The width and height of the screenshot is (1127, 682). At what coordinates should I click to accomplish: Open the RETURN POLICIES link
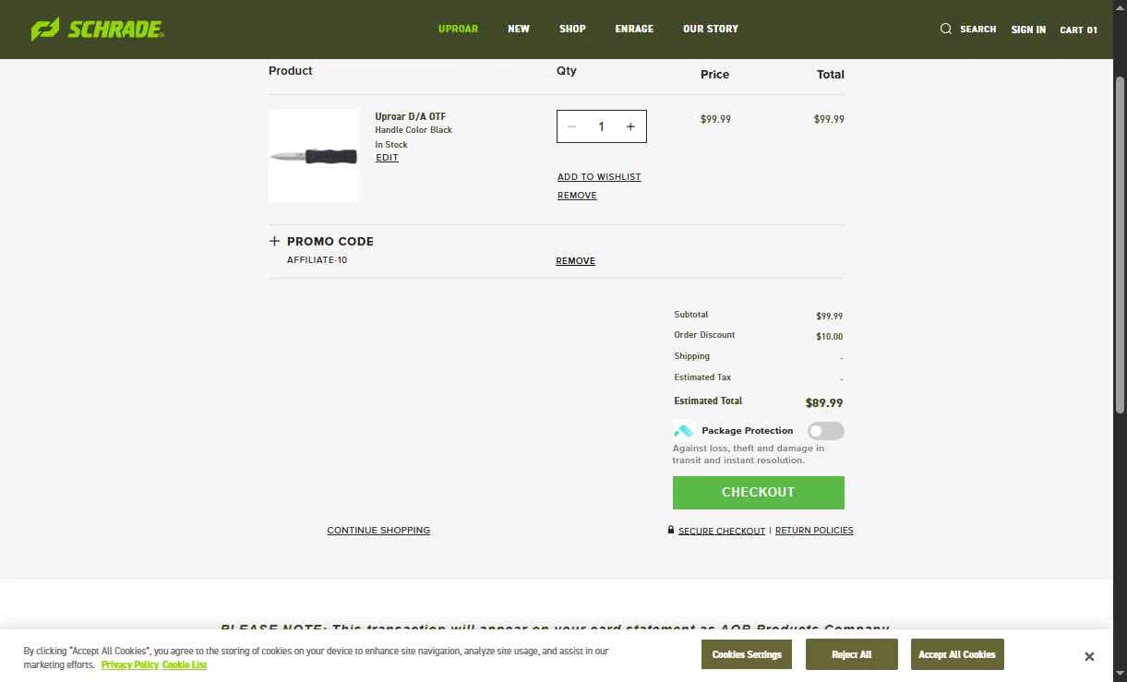pyautogui.click(x=814, y=531)
